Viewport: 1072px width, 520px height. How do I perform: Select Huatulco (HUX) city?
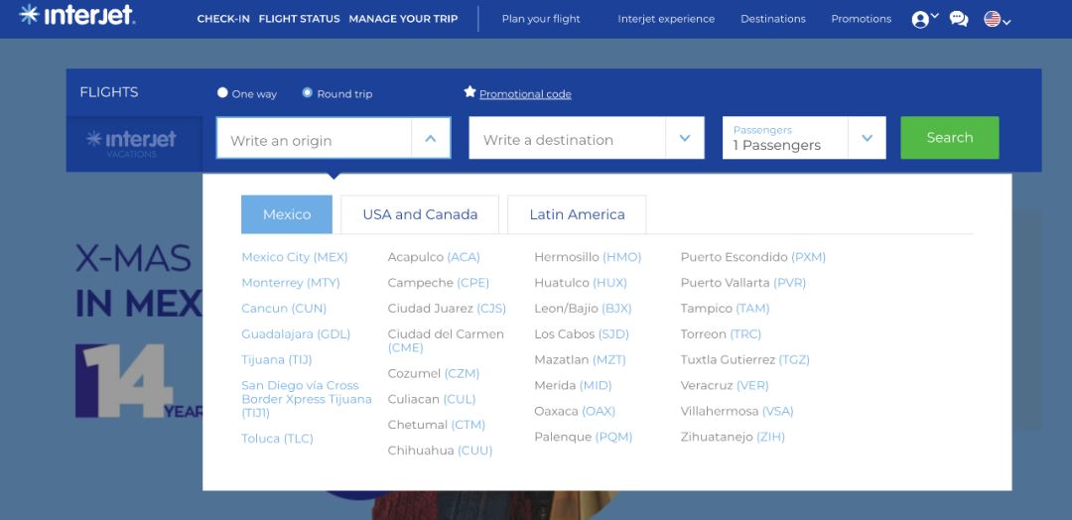[x=581, y=283]
